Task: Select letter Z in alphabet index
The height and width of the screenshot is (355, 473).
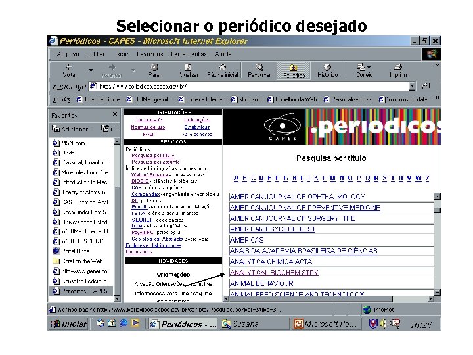Action: click(x=427, y=178)
